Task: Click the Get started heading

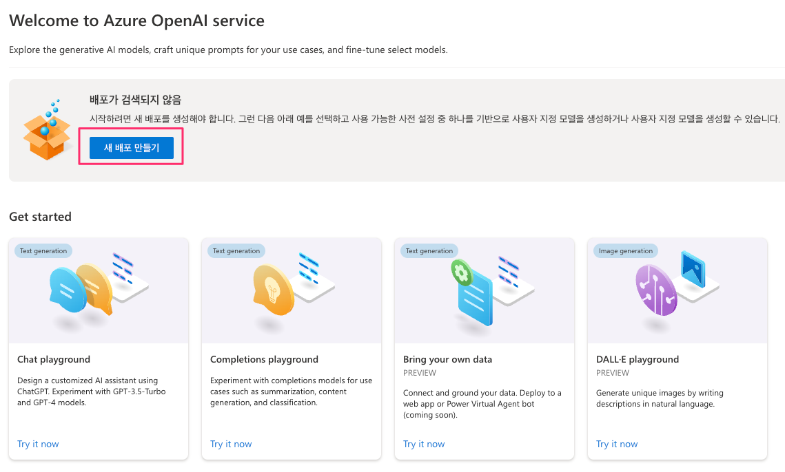Action: [40, 217]
